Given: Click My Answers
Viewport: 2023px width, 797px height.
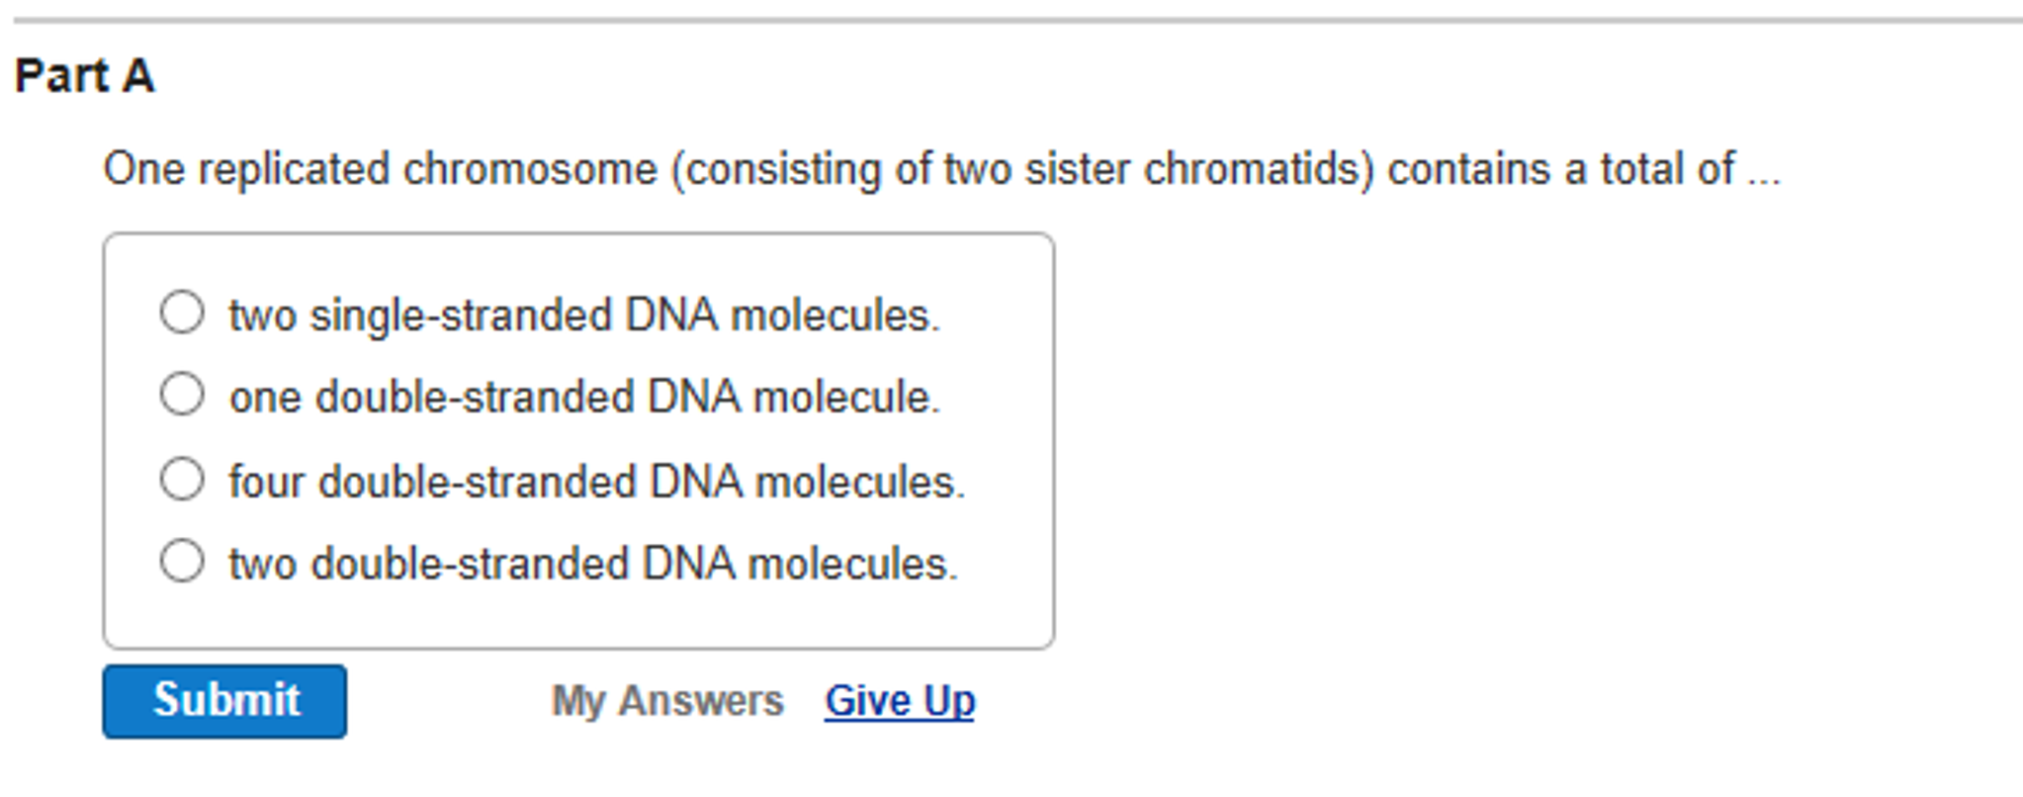Looking at the screenshot, I should (668, 700).
